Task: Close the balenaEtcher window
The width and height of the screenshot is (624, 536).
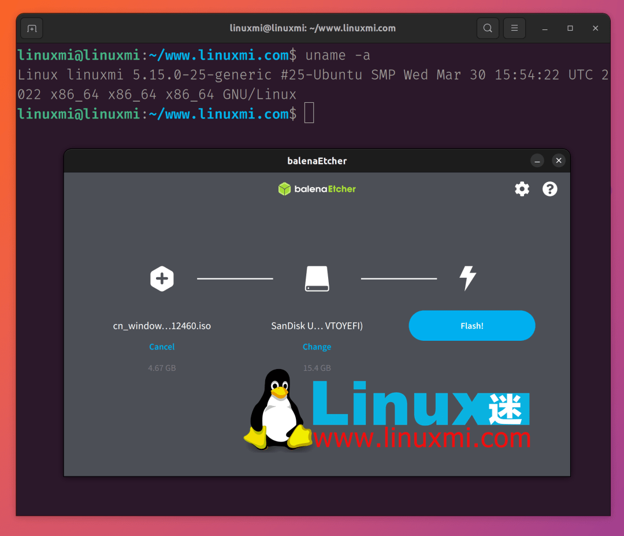Action: coord(559,161)
